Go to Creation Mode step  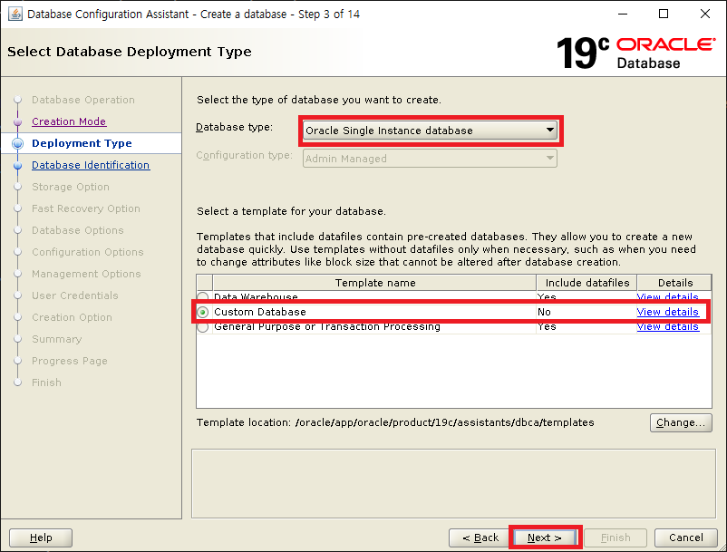point(69,121)
